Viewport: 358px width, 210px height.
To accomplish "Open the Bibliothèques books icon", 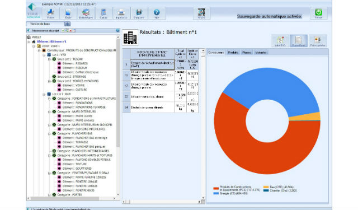I will (86, 13).
